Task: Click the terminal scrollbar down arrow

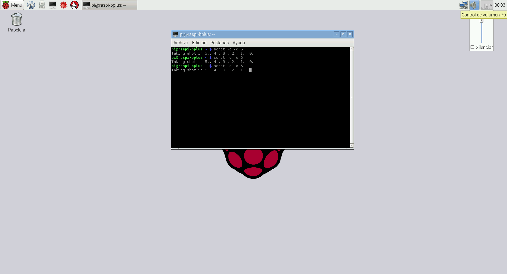Action: point(352,145)
